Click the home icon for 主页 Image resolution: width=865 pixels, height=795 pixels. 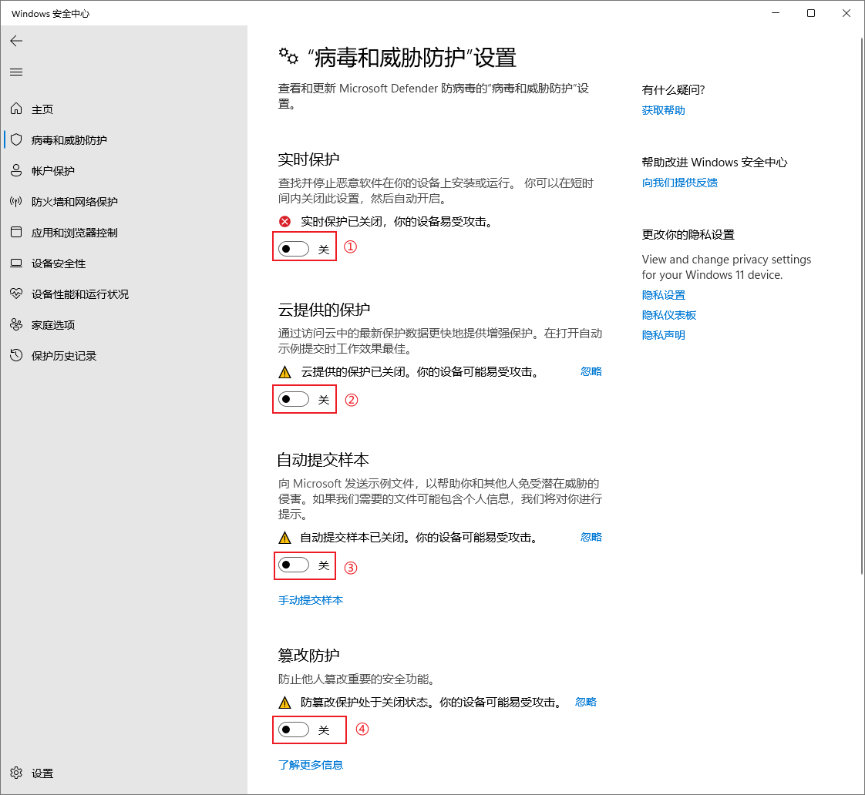16,109
